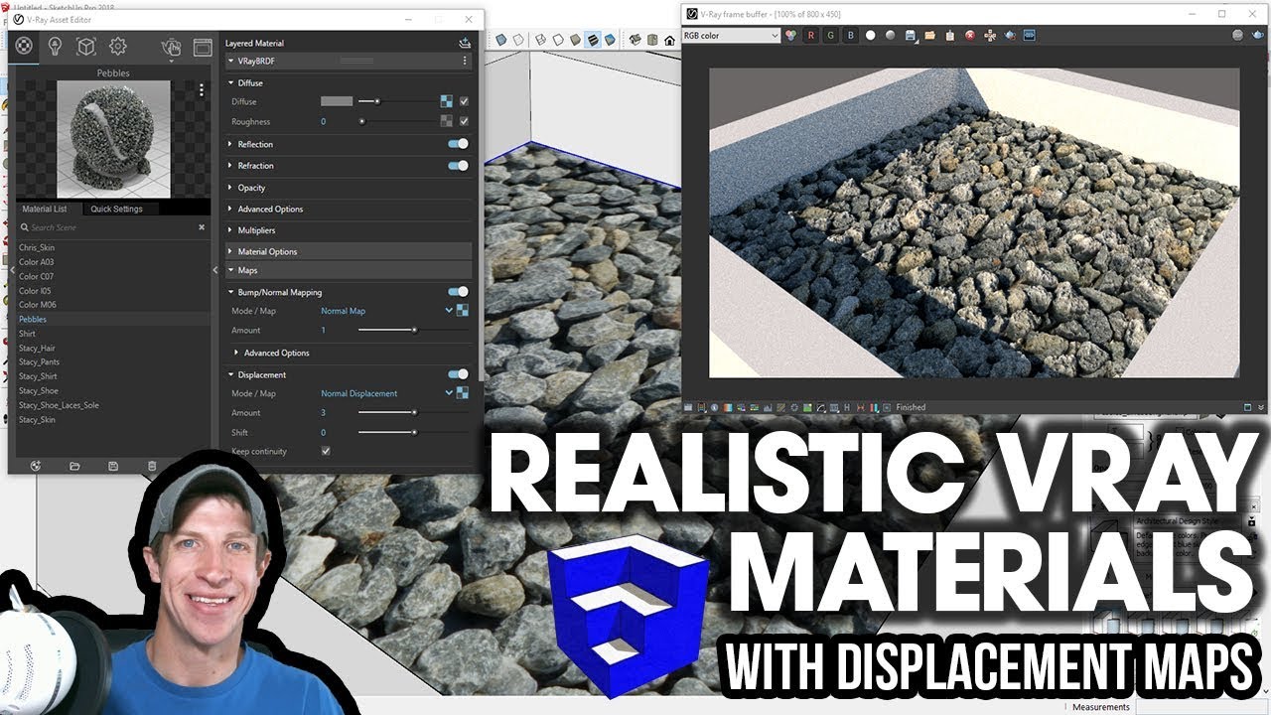Switch to alpha channel white circle icon
The width and height of the screenshot is (1271, 715).
(x=870, y=36)
